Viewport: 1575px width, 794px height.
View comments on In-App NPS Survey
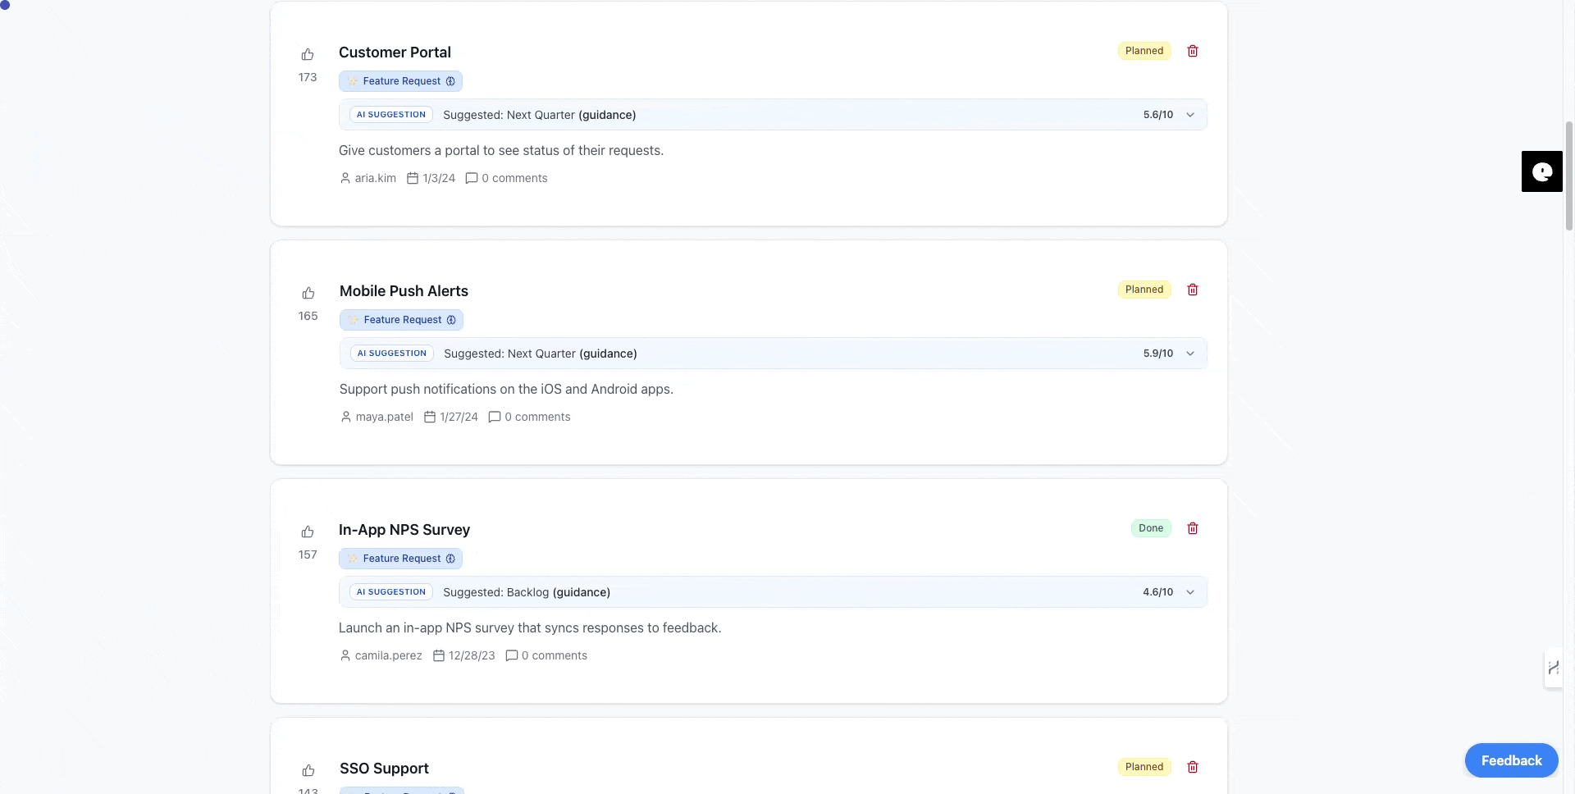click(546, 655)
